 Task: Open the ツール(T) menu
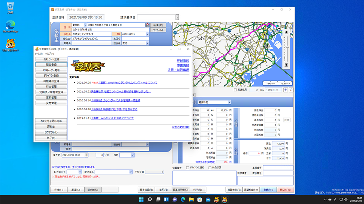(x=38, y=54)
